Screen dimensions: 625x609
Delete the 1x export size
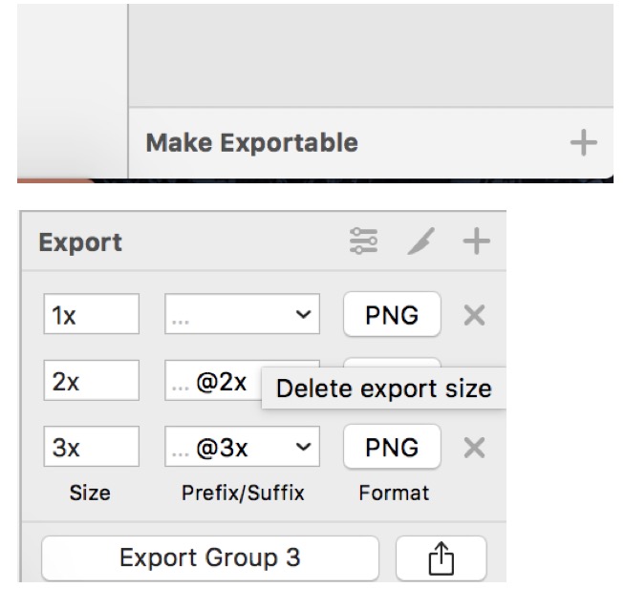pos(474,316)
